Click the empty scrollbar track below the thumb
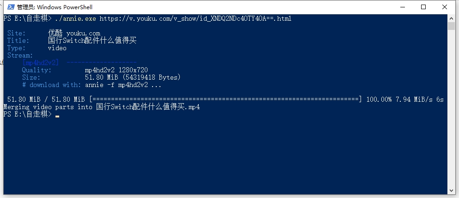This screenshot has width=459, height=198. (x=452, y=115)
